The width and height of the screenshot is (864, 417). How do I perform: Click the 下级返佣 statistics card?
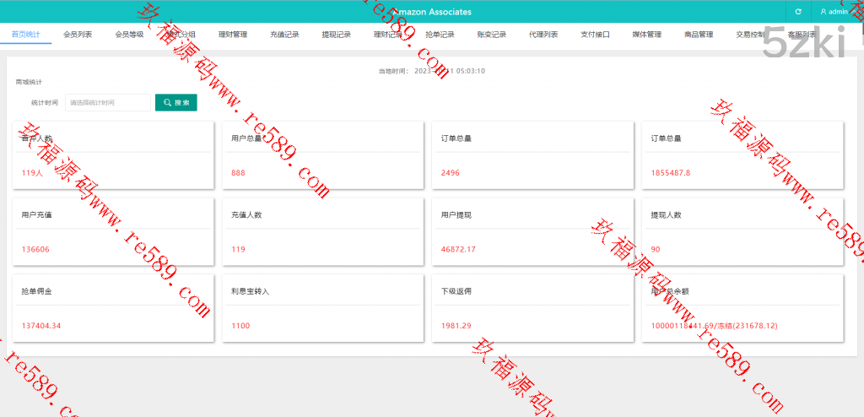[532, 308]
